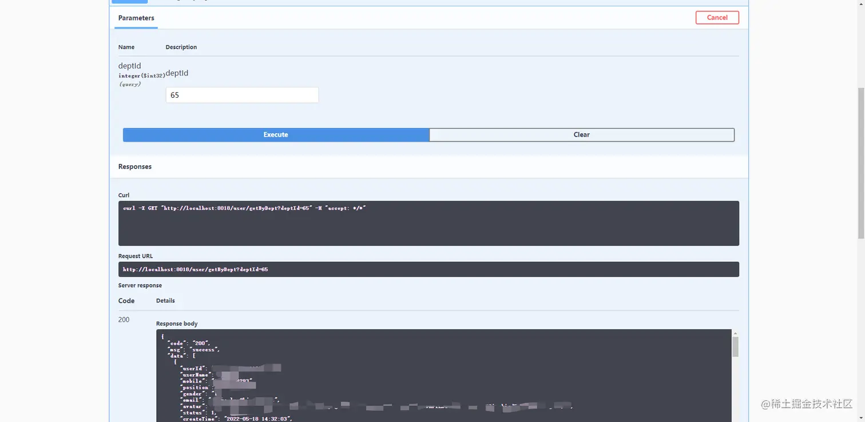Screen dimensions: 865x422
Task: Click the "msg": "success" line
Action: pyautogui.click(x=193, y=349)
